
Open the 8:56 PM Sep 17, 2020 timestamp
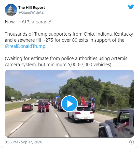[x=23, y=142]
